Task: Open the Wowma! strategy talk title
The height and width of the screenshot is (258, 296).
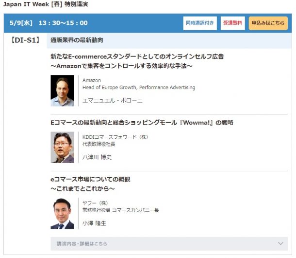Action: pyautogui.click(x=142, y=123)
